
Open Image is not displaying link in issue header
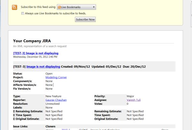click(43, 66)
